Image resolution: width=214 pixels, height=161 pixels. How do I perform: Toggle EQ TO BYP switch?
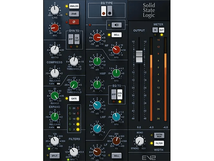(x=114, y=94)
